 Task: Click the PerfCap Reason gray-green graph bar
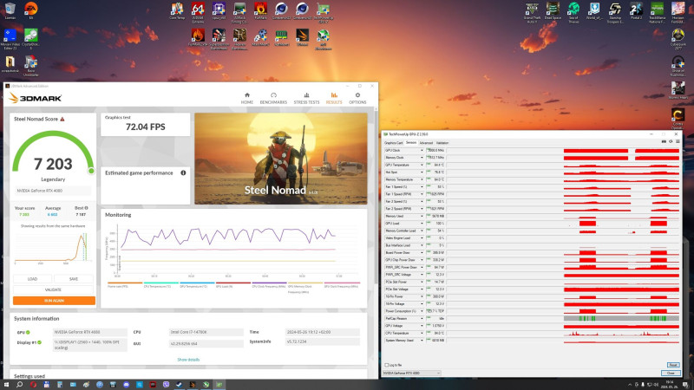pyautogui.click(x=621, y=318)
